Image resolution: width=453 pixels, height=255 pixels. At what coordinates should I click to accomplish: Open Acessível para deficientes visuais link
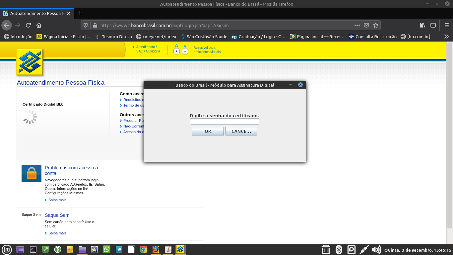pyautogui.click(x=207, y=50)
